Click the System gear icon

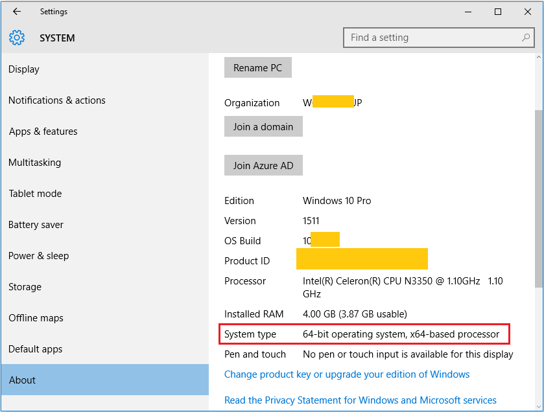(x=17, y=38)
